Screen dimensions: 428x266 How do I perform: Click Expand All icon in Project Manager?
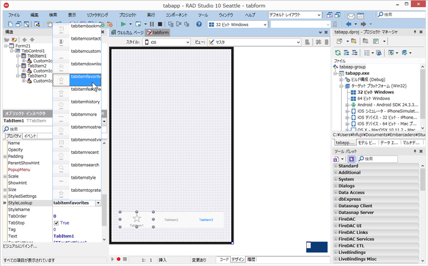coord(346,53)
